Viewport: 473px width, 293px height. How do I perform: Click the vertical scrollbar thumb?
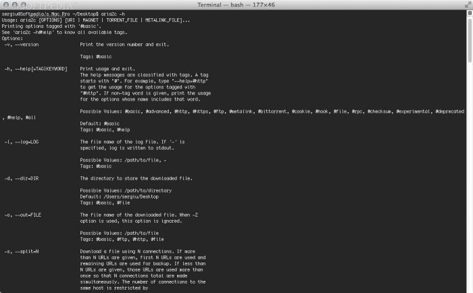(x=470, y=40)
